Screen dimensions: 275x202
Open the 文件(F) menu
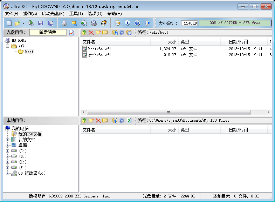tap(12, 14)
